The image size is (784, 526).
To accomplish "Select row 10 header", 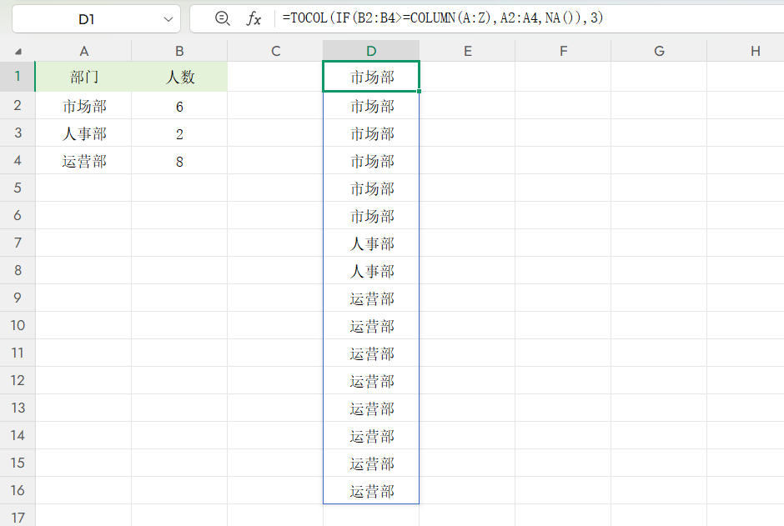I will (18, 326).
